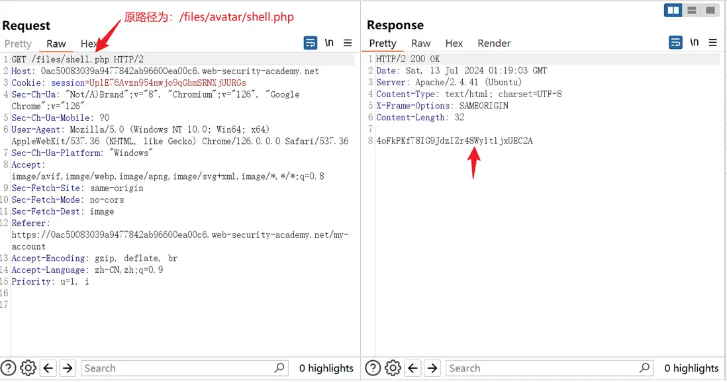Viewport: 727px width, 382px height.
Task: Click Sec-Fetch-Mode no-cors line
Action: pos(68,200)
